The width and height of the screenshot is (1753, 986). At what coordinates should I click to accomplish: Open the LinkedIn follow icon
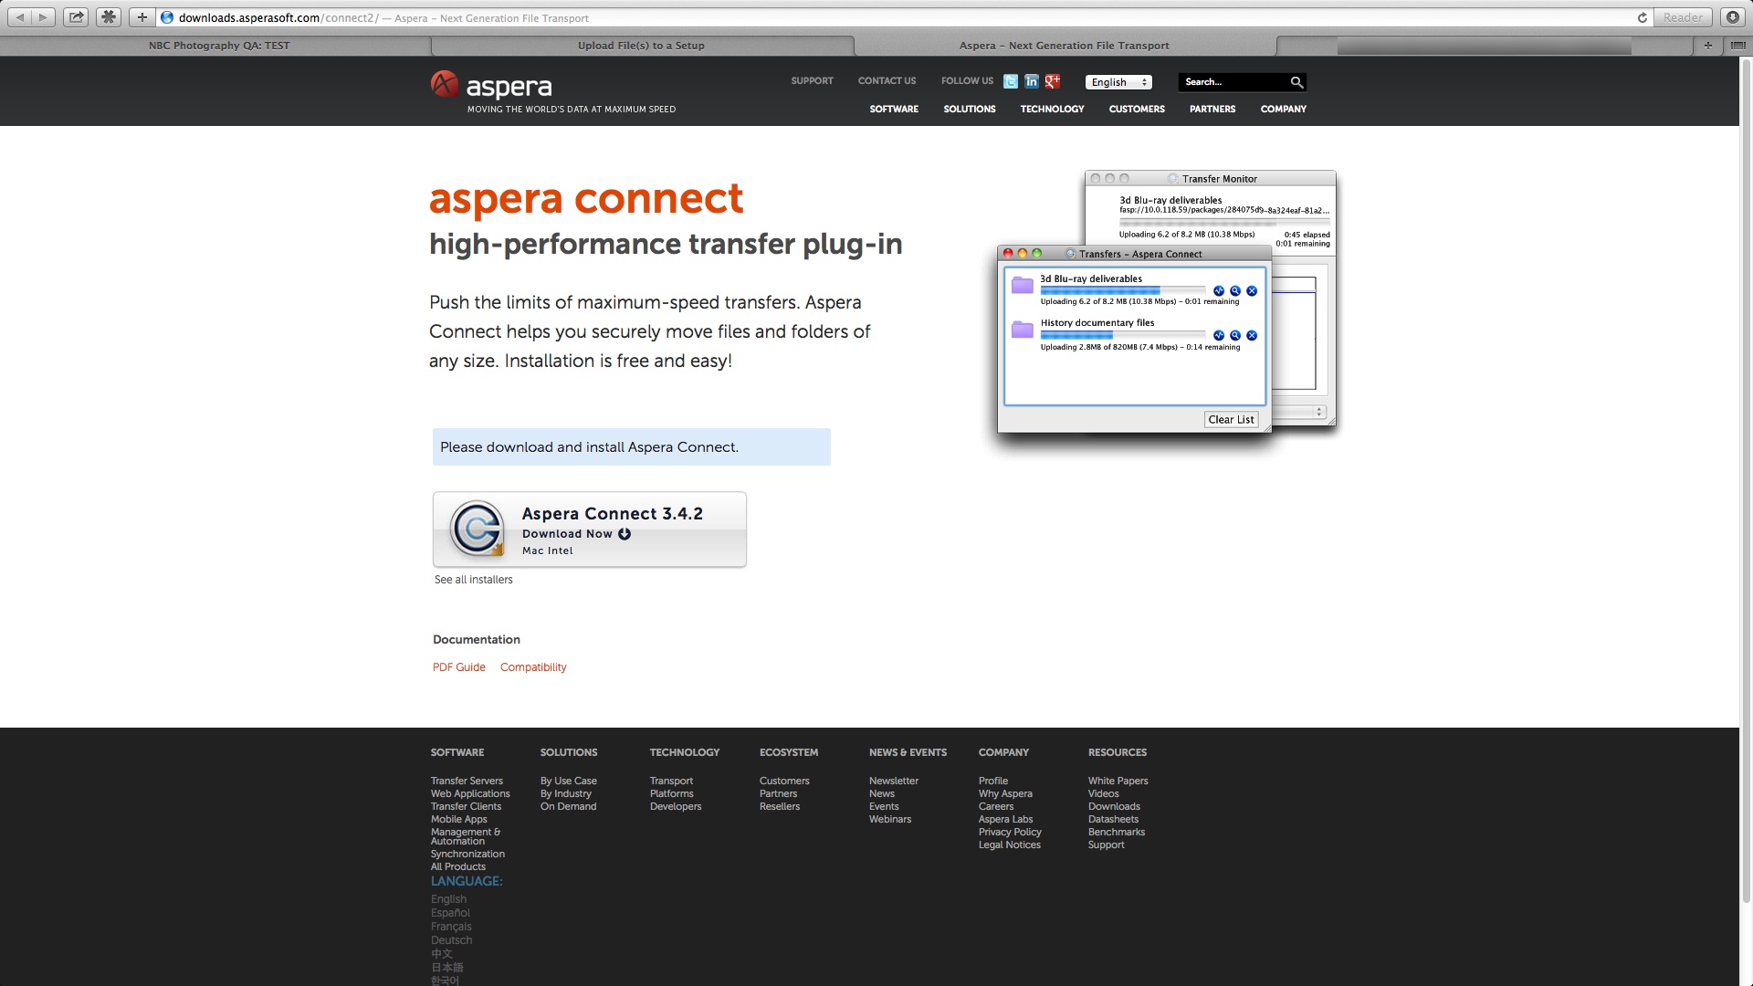coord(1031,82)
